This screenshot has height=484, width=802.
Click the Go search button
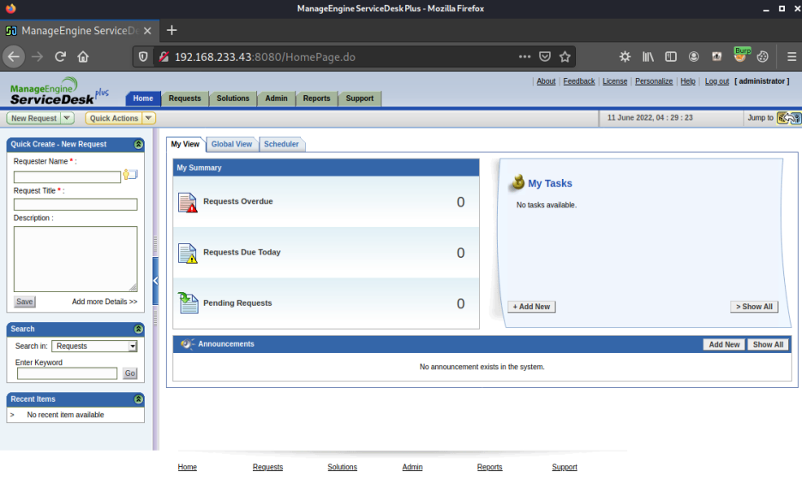click(x=130, y=373)
